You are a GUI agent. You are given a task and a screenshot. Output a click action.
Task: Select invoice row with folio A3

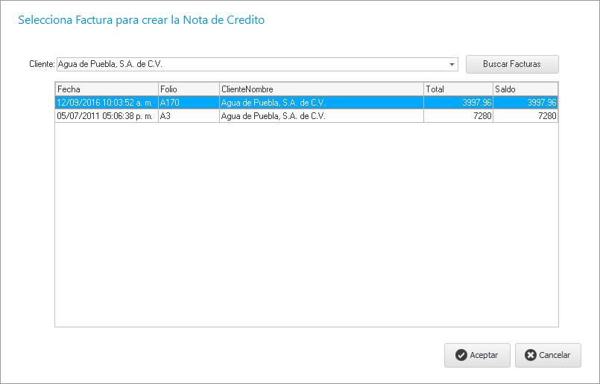[188, 116]
